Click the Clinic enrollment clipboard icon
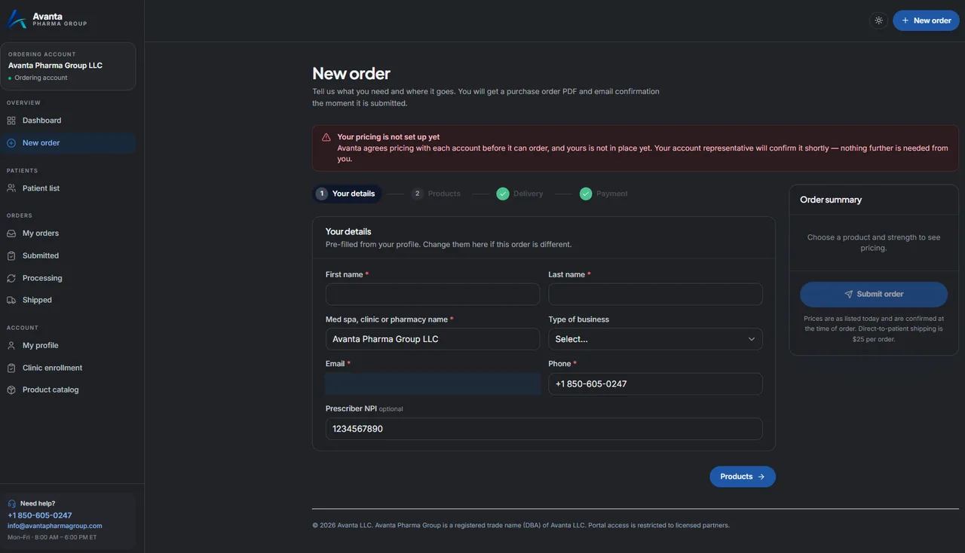This screenshot has width=965, height=553. 11,368
